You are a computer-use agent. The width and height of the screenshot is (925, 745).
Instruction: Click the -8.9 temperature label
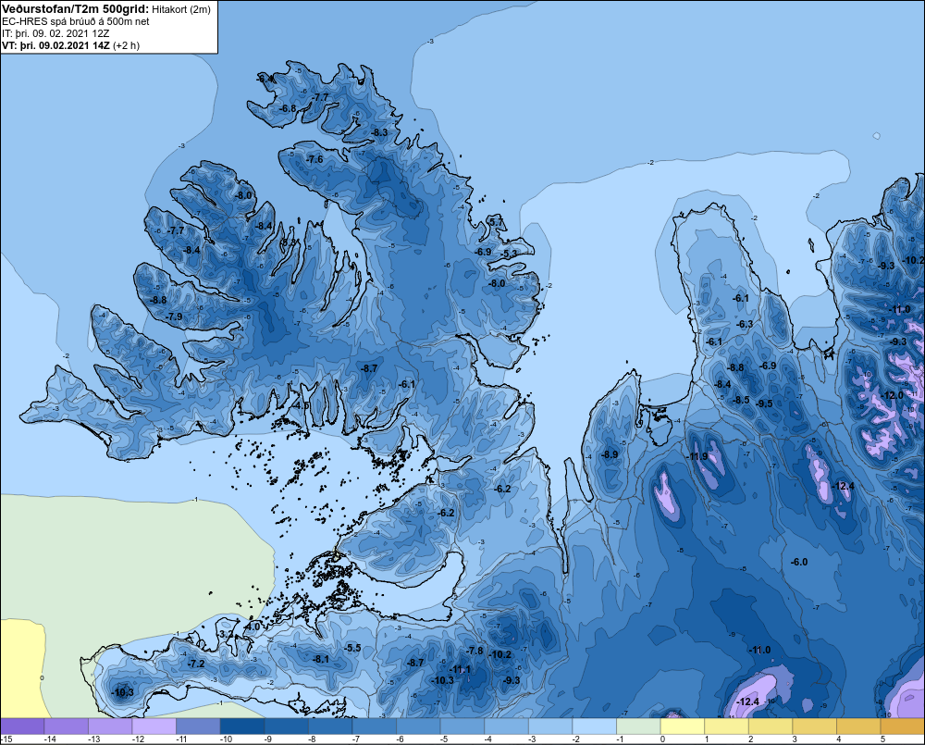pos(610,454)
